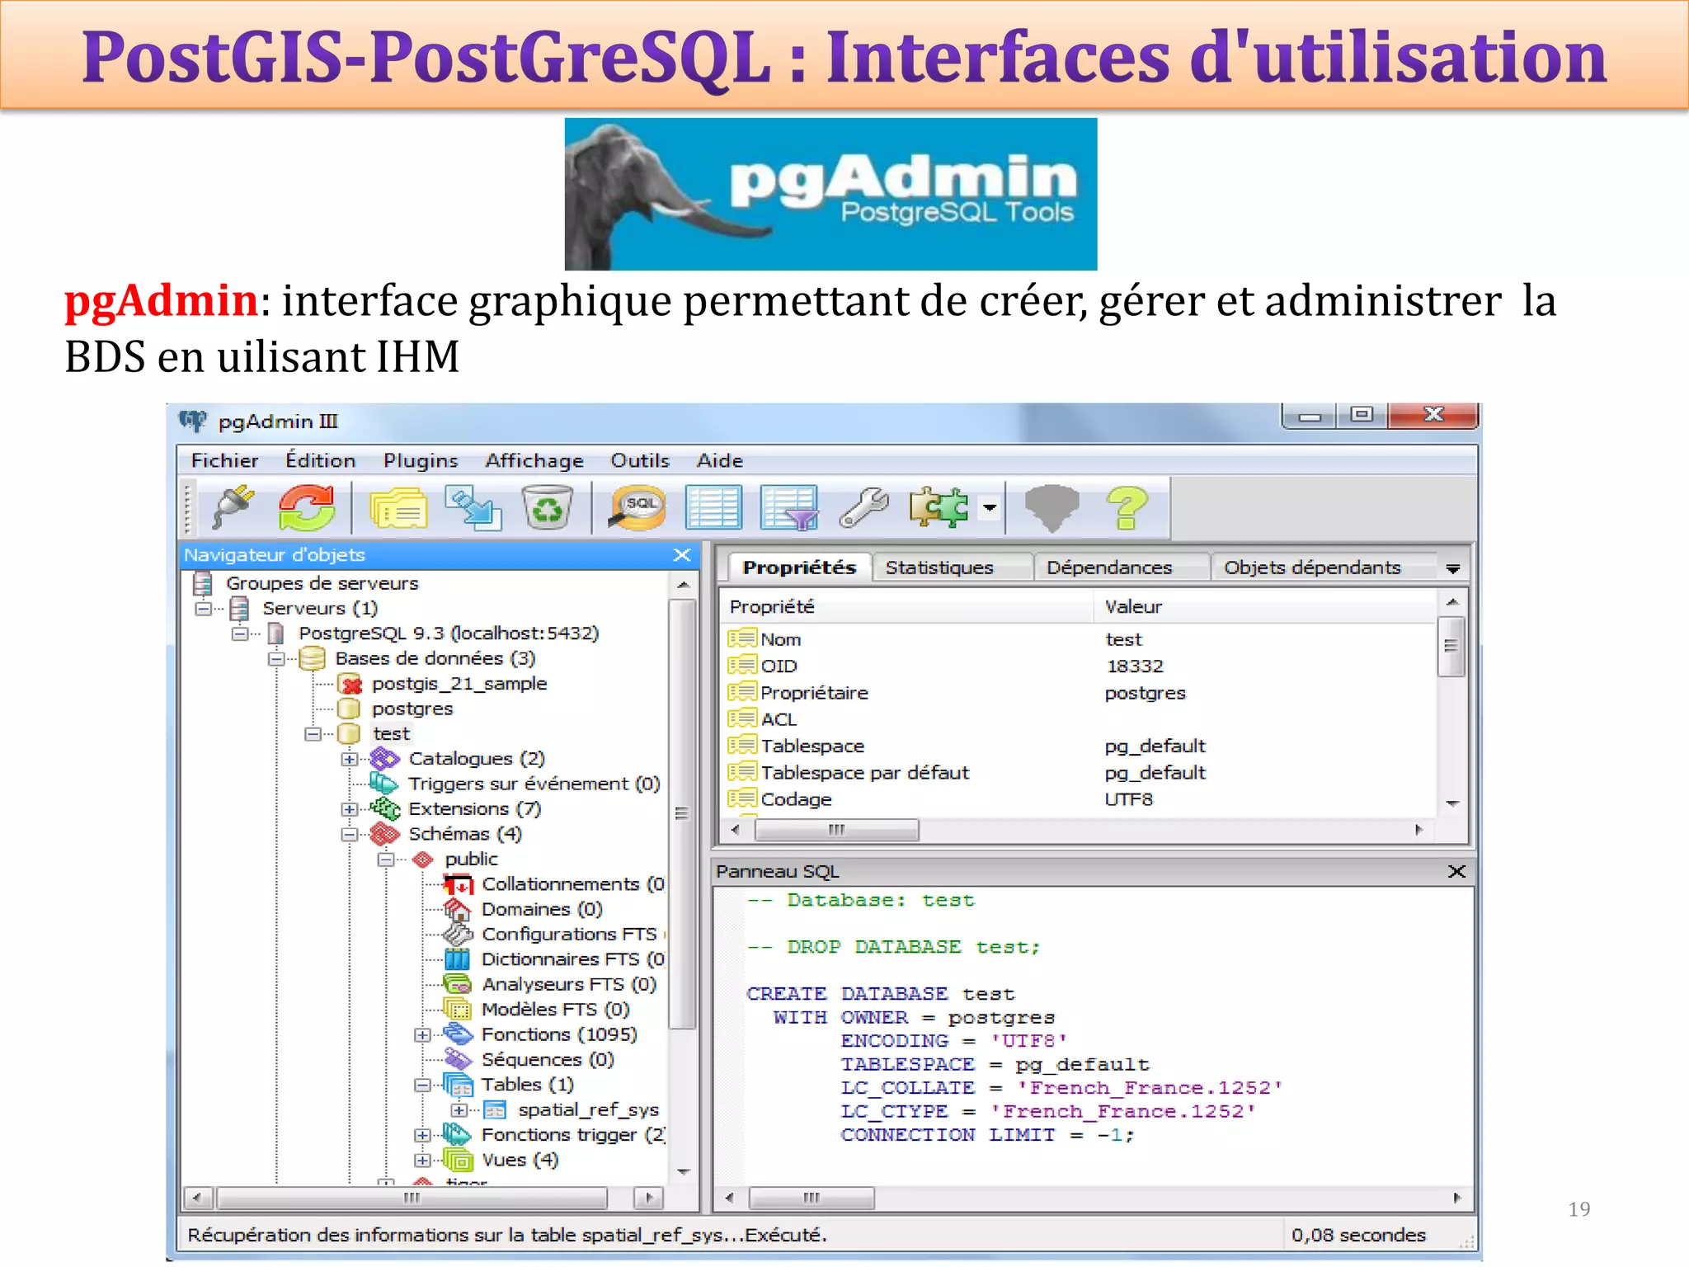1689x1267 pixels.
Task: Open the plugins dropdown arrow beside puzzle icon
Action: click(x=989, y=506)
